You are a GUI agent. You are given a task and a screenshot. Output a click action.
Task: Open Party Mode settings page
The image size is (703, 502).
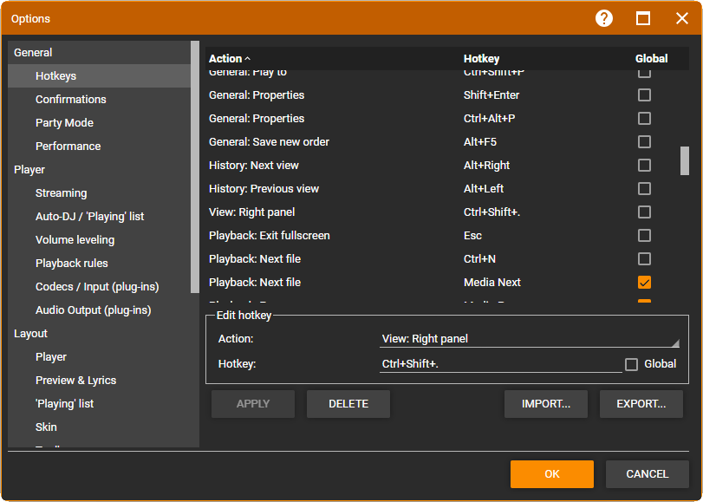click(64, 123)
